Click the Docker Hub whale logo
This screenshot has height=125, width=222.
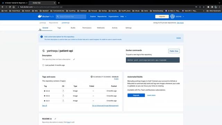pyautogui.click(x=45, y=16)
